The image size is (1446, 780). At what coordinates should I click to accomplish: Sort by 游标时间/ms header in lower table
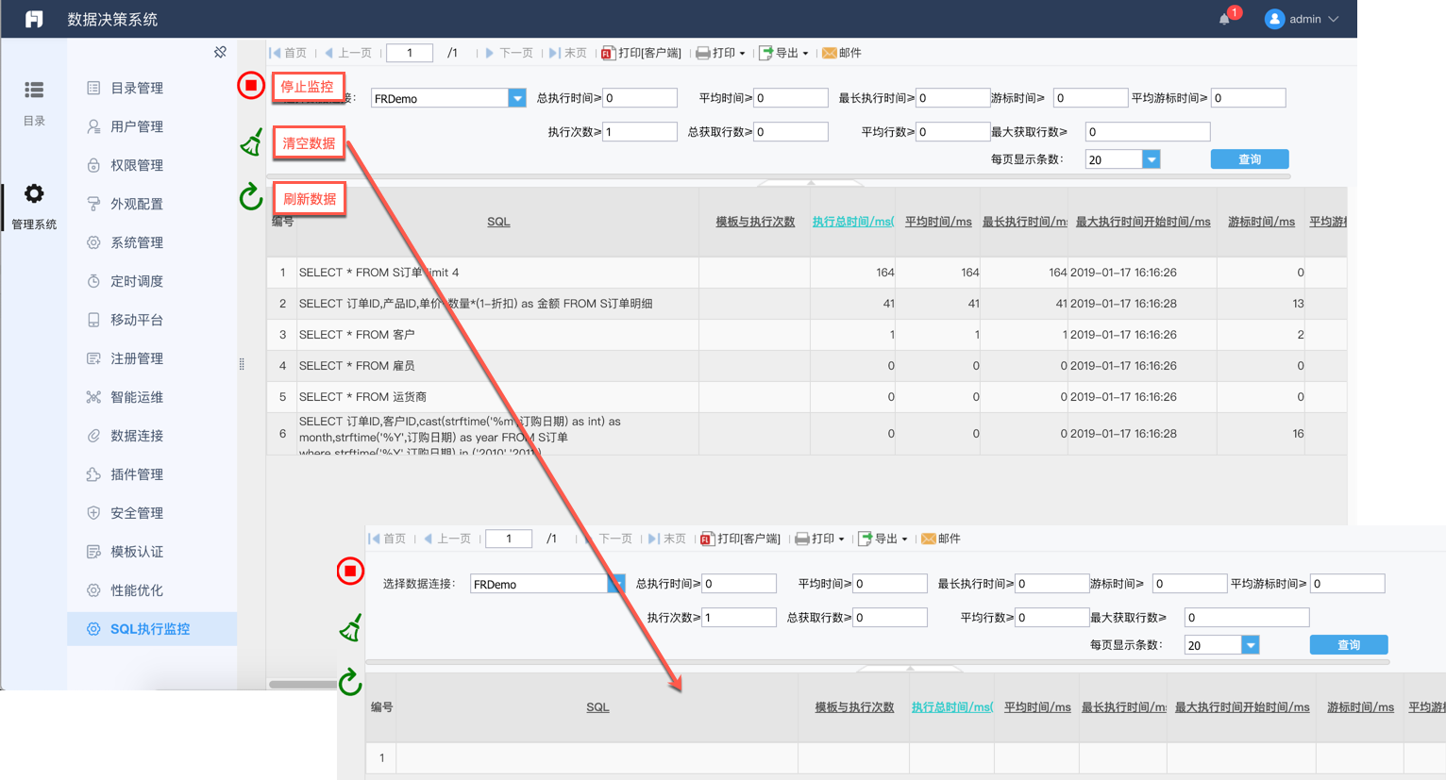pyautogui.click(x=1360, y=707)
